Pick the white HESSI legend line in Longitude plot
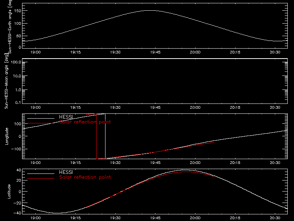This screenshot has height=221, width=294. 41,118
